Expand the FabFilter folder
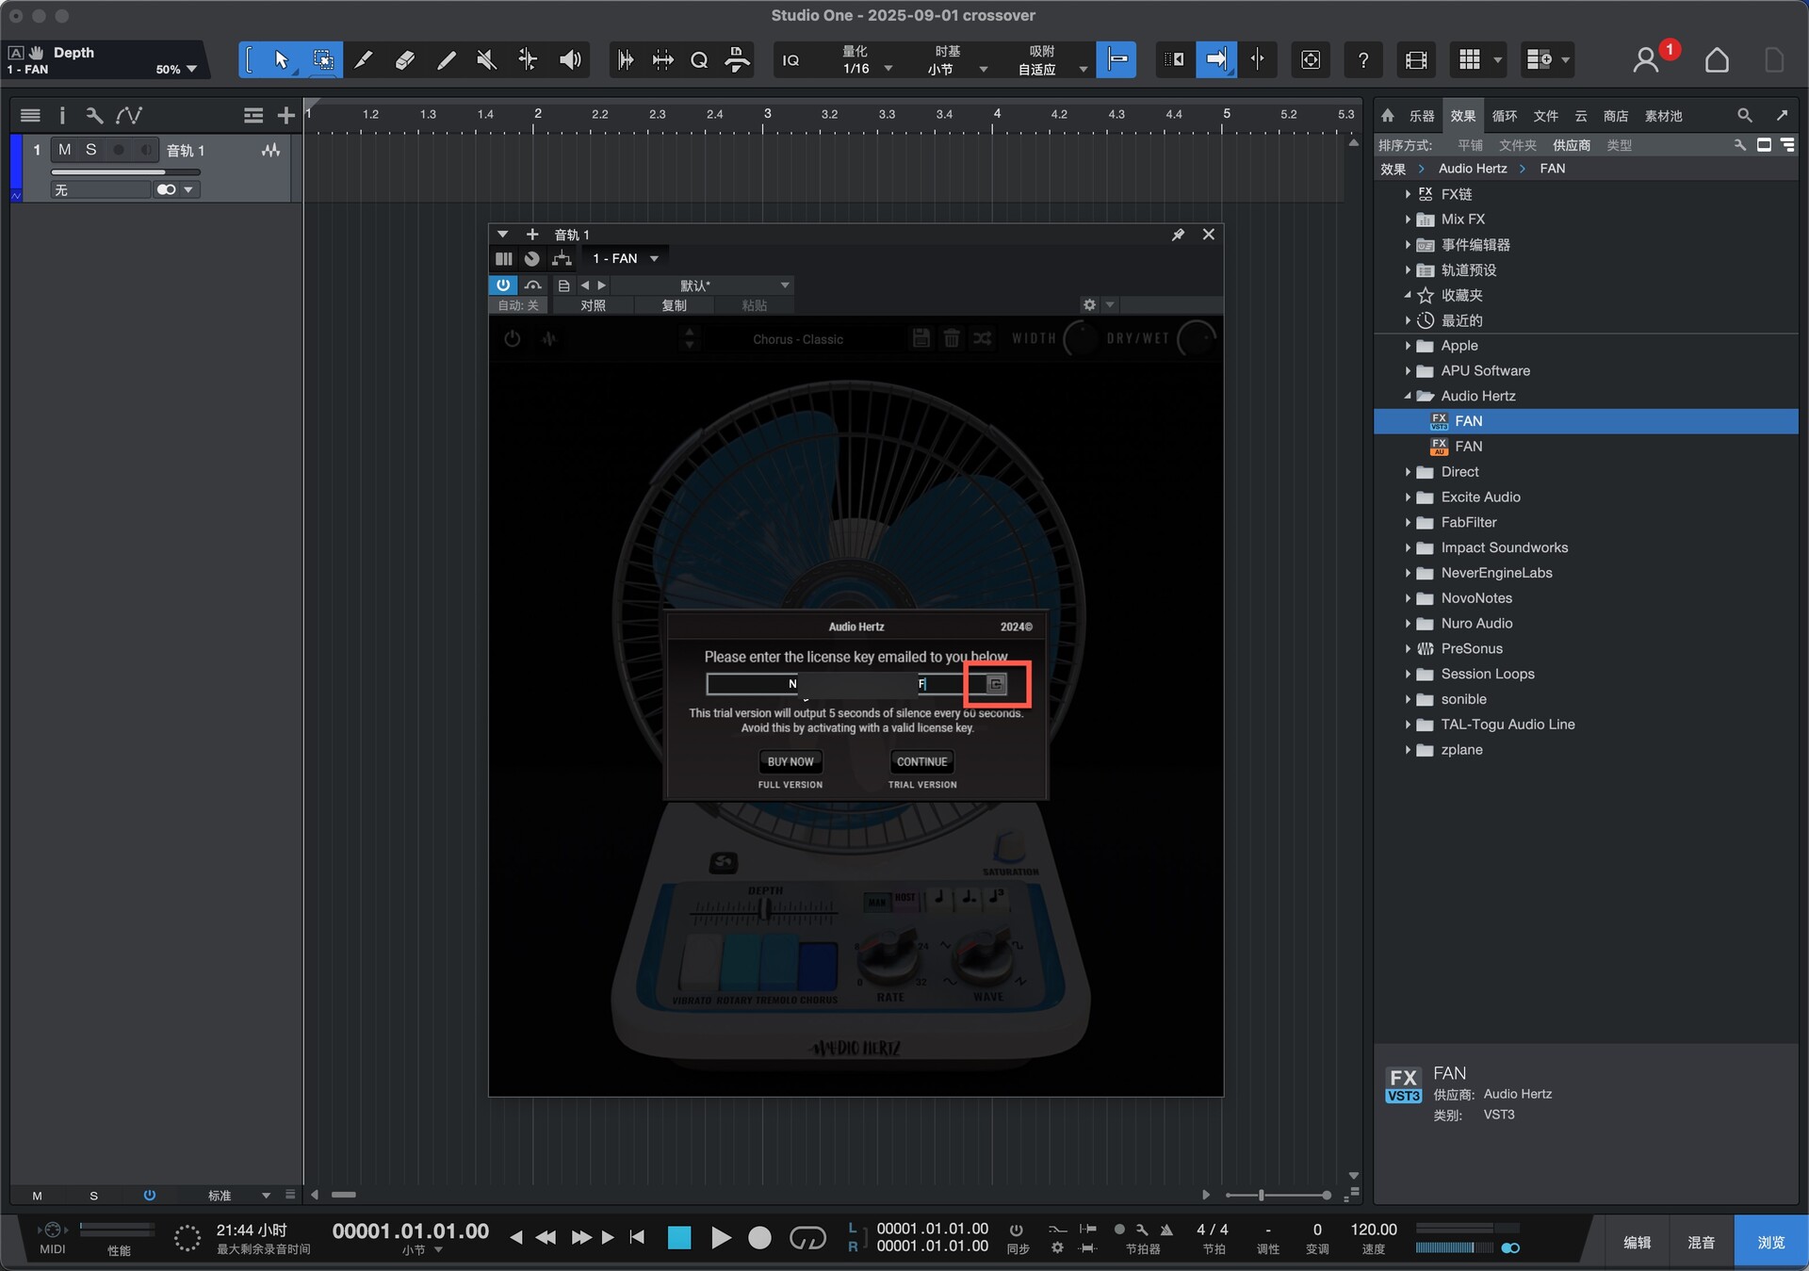The image size is (1809, 1271). 1408,522
